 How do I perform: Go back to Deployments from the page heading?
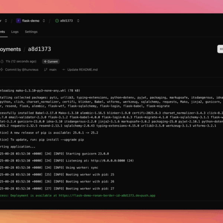(10, 49)
